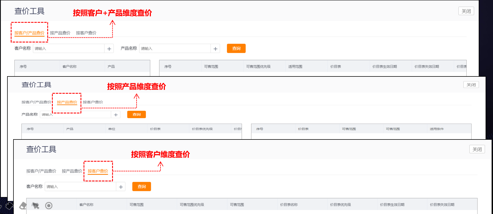Click the 价目表生效日期 column header in top table
Image resolution: width=493 pixels, height=214 pixels.
click(x=384, y=67)
